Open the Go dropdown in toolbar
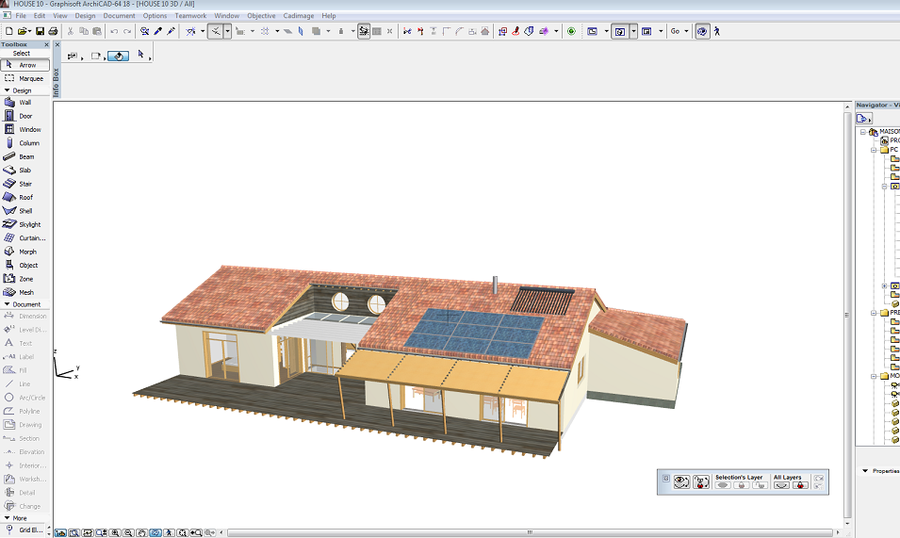Viewport: 900px width, 538px height. (679, 31)
